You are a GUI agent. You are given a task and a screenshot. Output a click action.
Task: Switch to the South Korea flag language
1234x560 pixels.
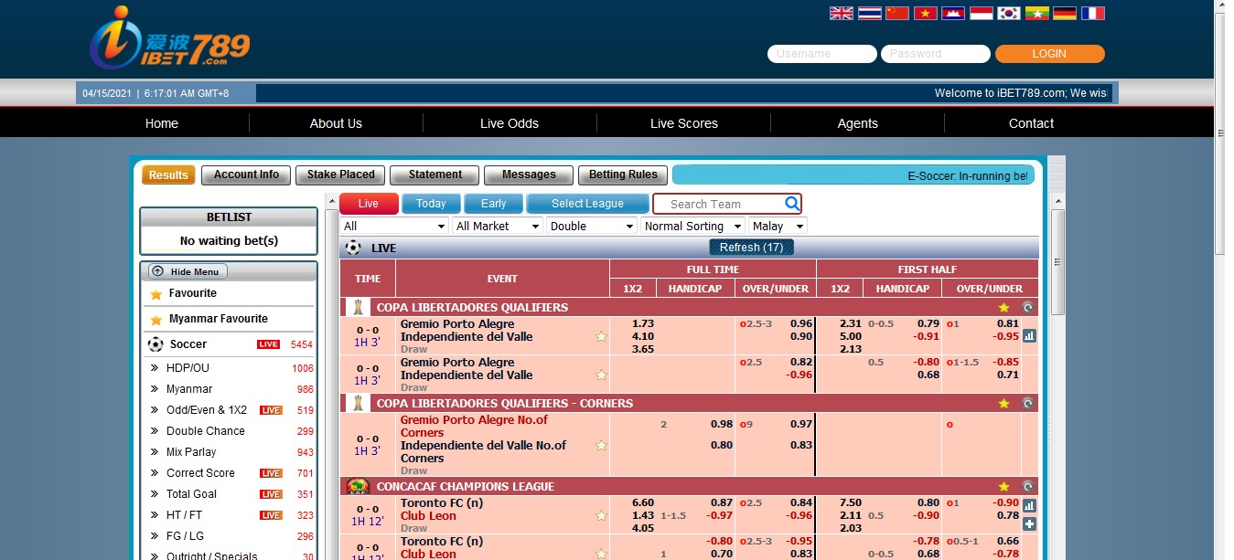point(1009,13)
